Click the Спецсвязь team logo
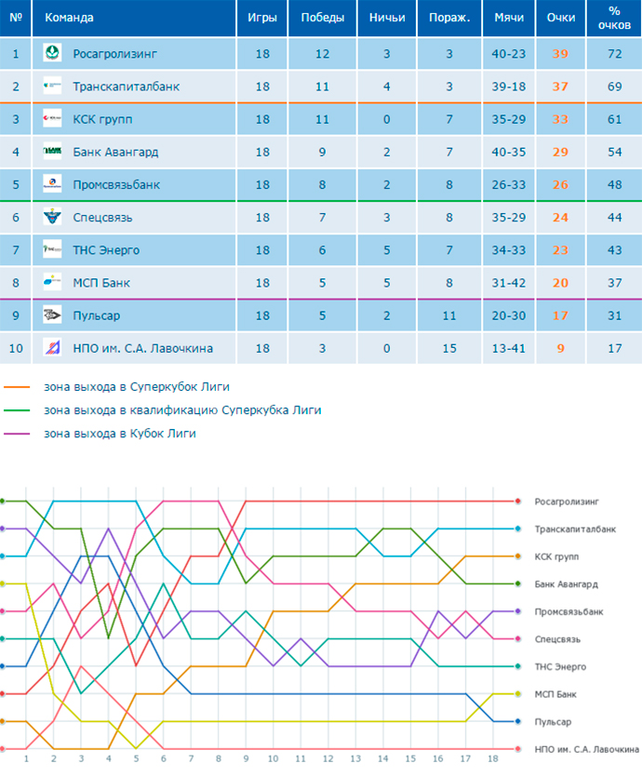The width and height of the screenshot is (642, 776). (52, 217)
